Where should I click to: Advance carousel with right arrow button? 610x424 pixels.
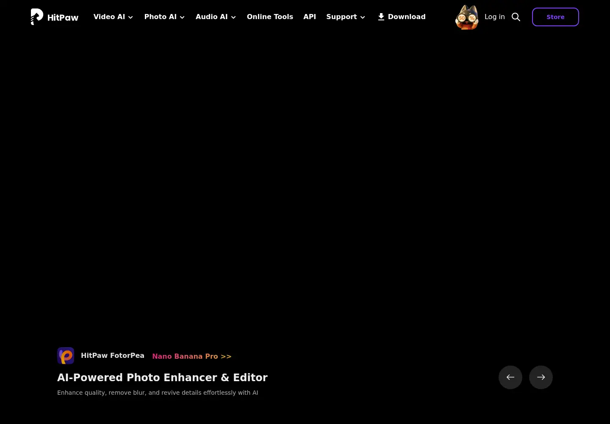coord(541,377)
